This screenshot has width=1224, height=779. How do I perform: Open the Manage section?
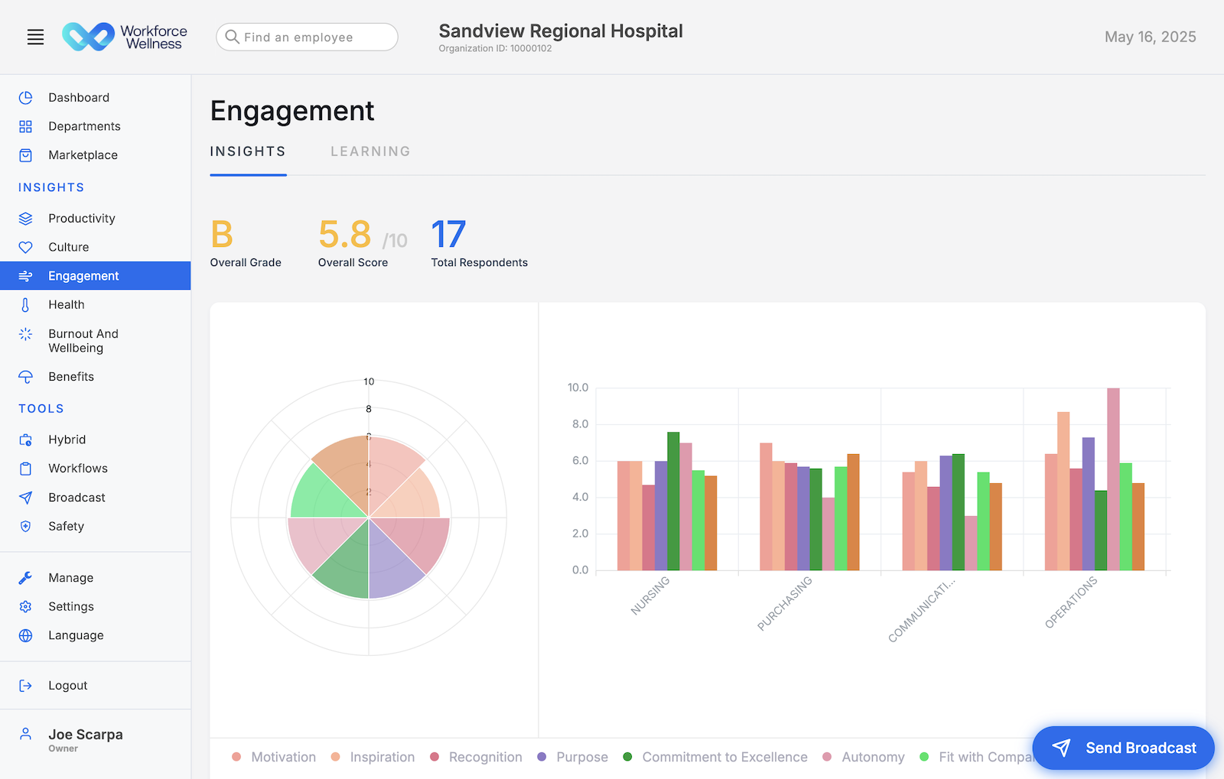[71, 577]
